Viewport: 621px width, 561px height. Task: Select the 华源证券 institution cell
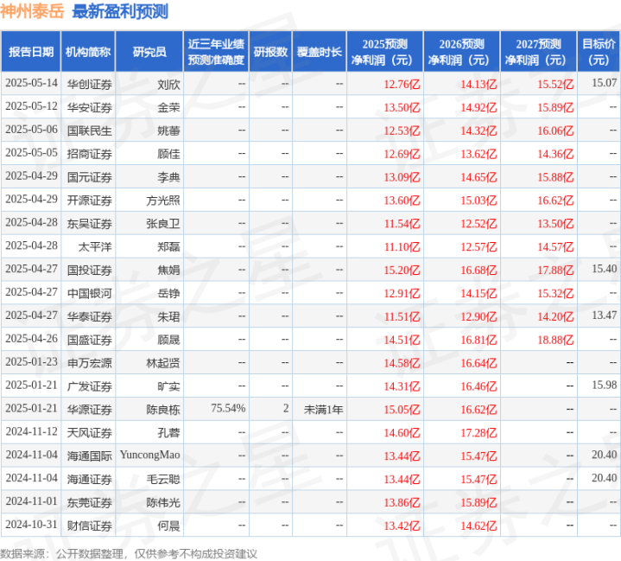(90, 410)
